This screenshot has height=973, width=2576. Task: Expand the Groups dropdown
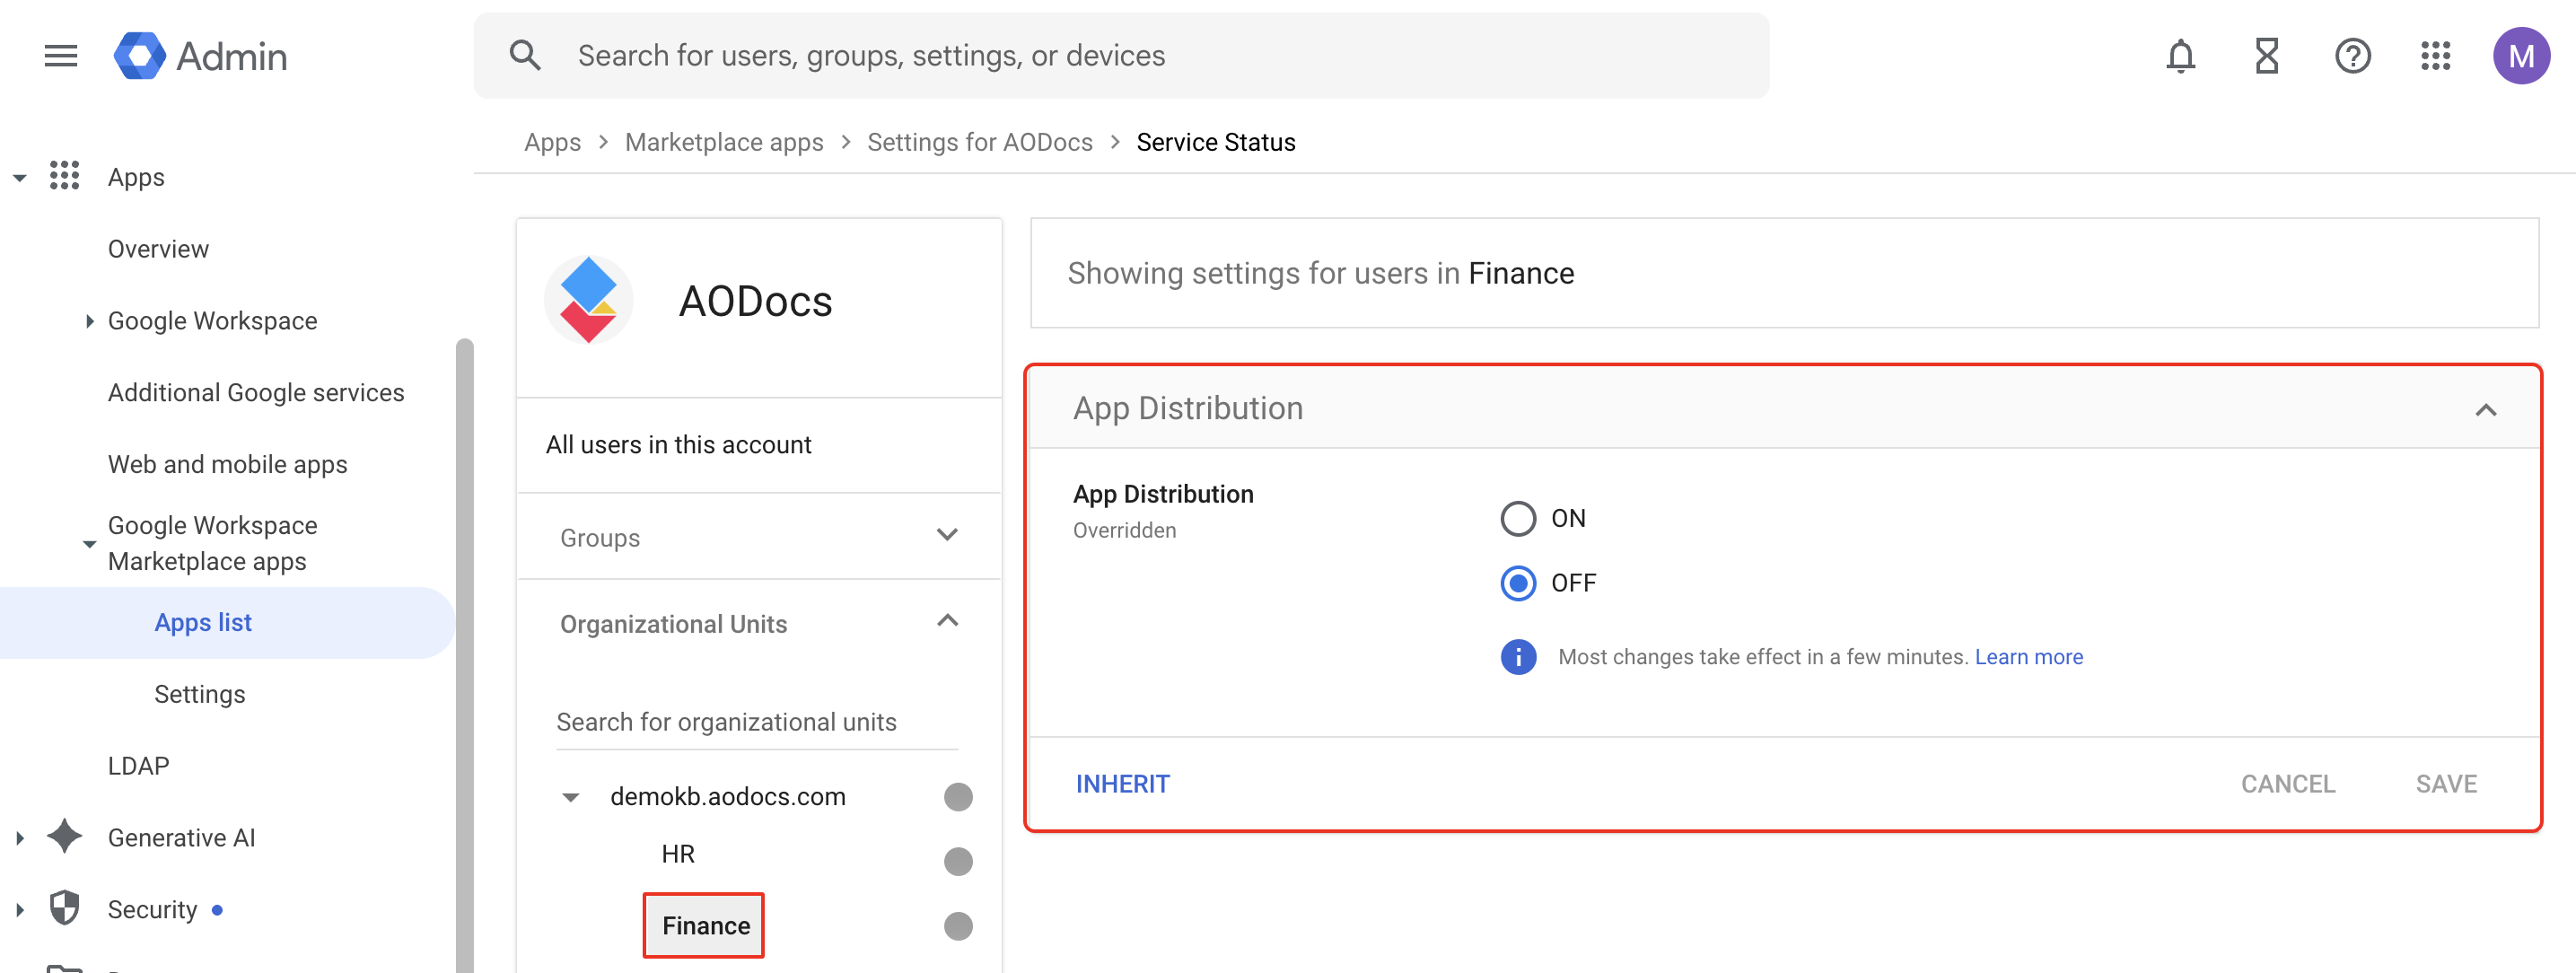point(946,535)
